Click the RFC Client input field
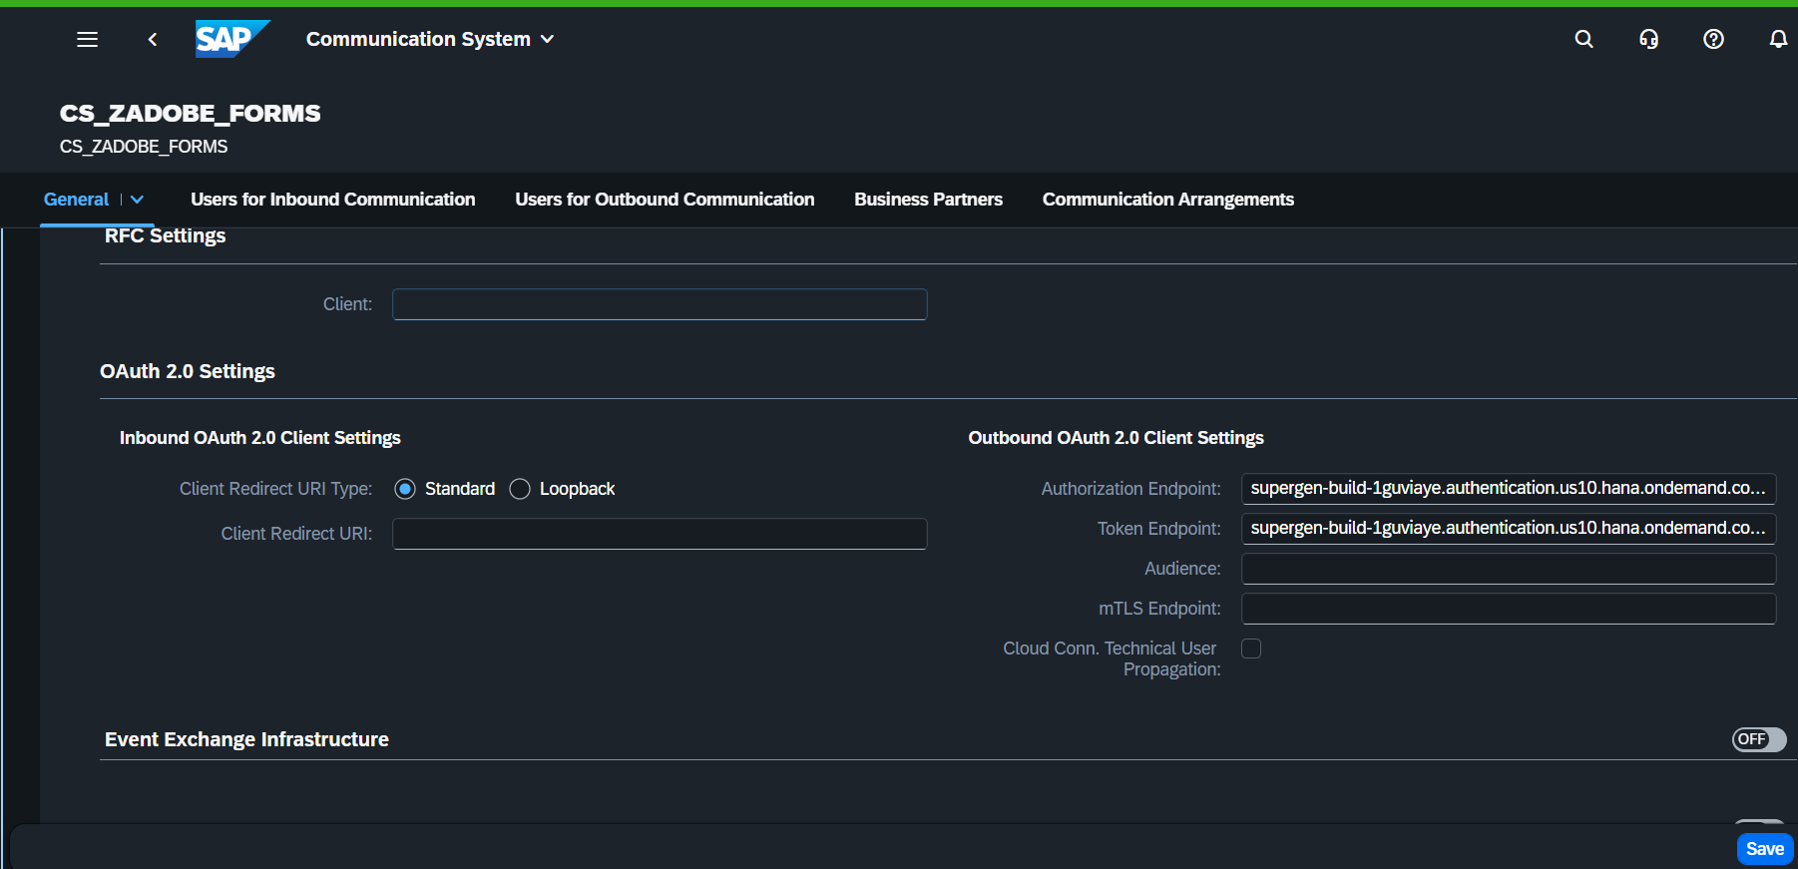1798x869 pixels. click(660, 304)
